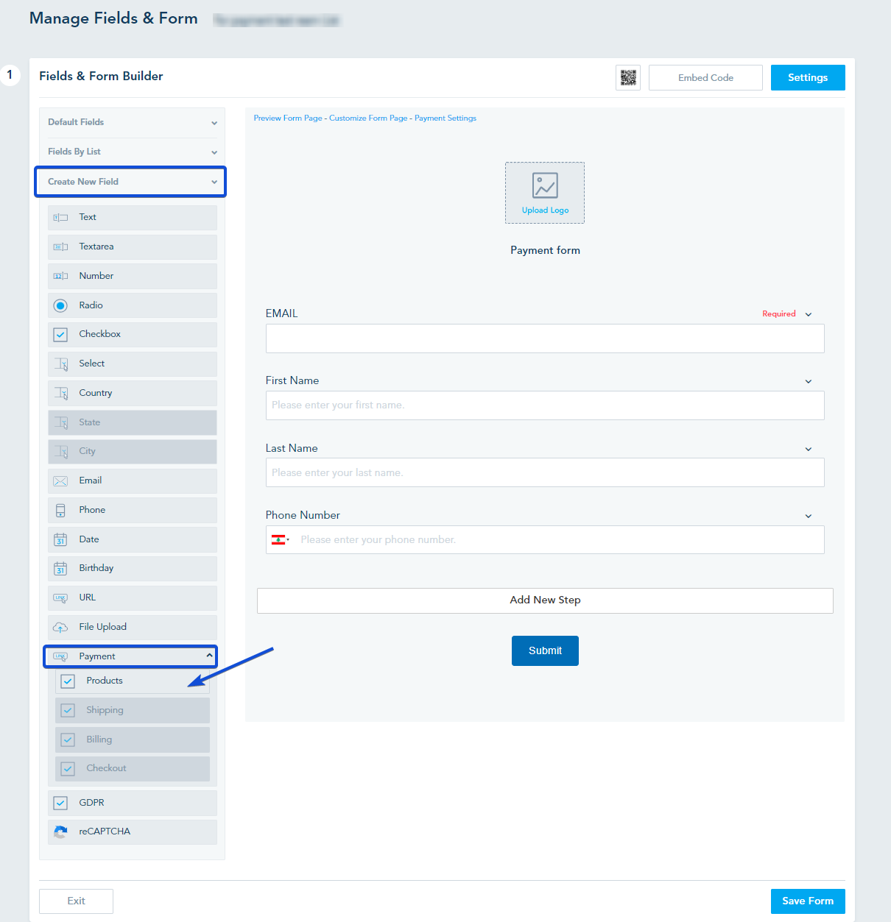
Task: Toggle the Shipping checkbox
Action: click(68, 711)
